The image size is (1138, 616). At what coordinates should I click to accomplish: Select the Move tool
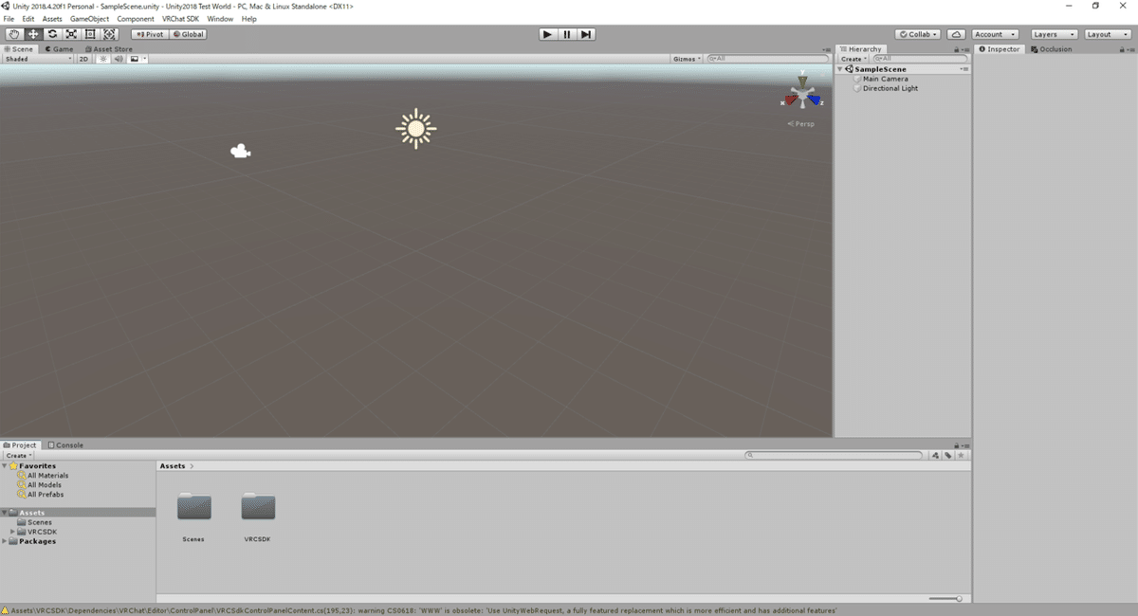33,34
